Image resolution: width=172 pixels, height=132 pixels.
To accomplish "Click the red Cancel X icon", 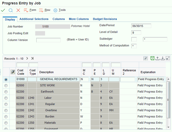I will (18, 10).
